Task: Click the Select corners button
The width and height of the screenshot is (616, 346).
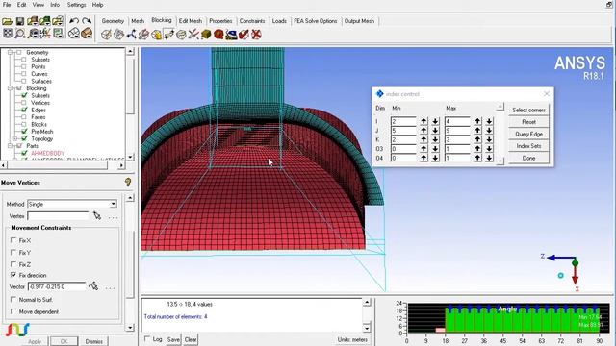Action: point(528,110)
